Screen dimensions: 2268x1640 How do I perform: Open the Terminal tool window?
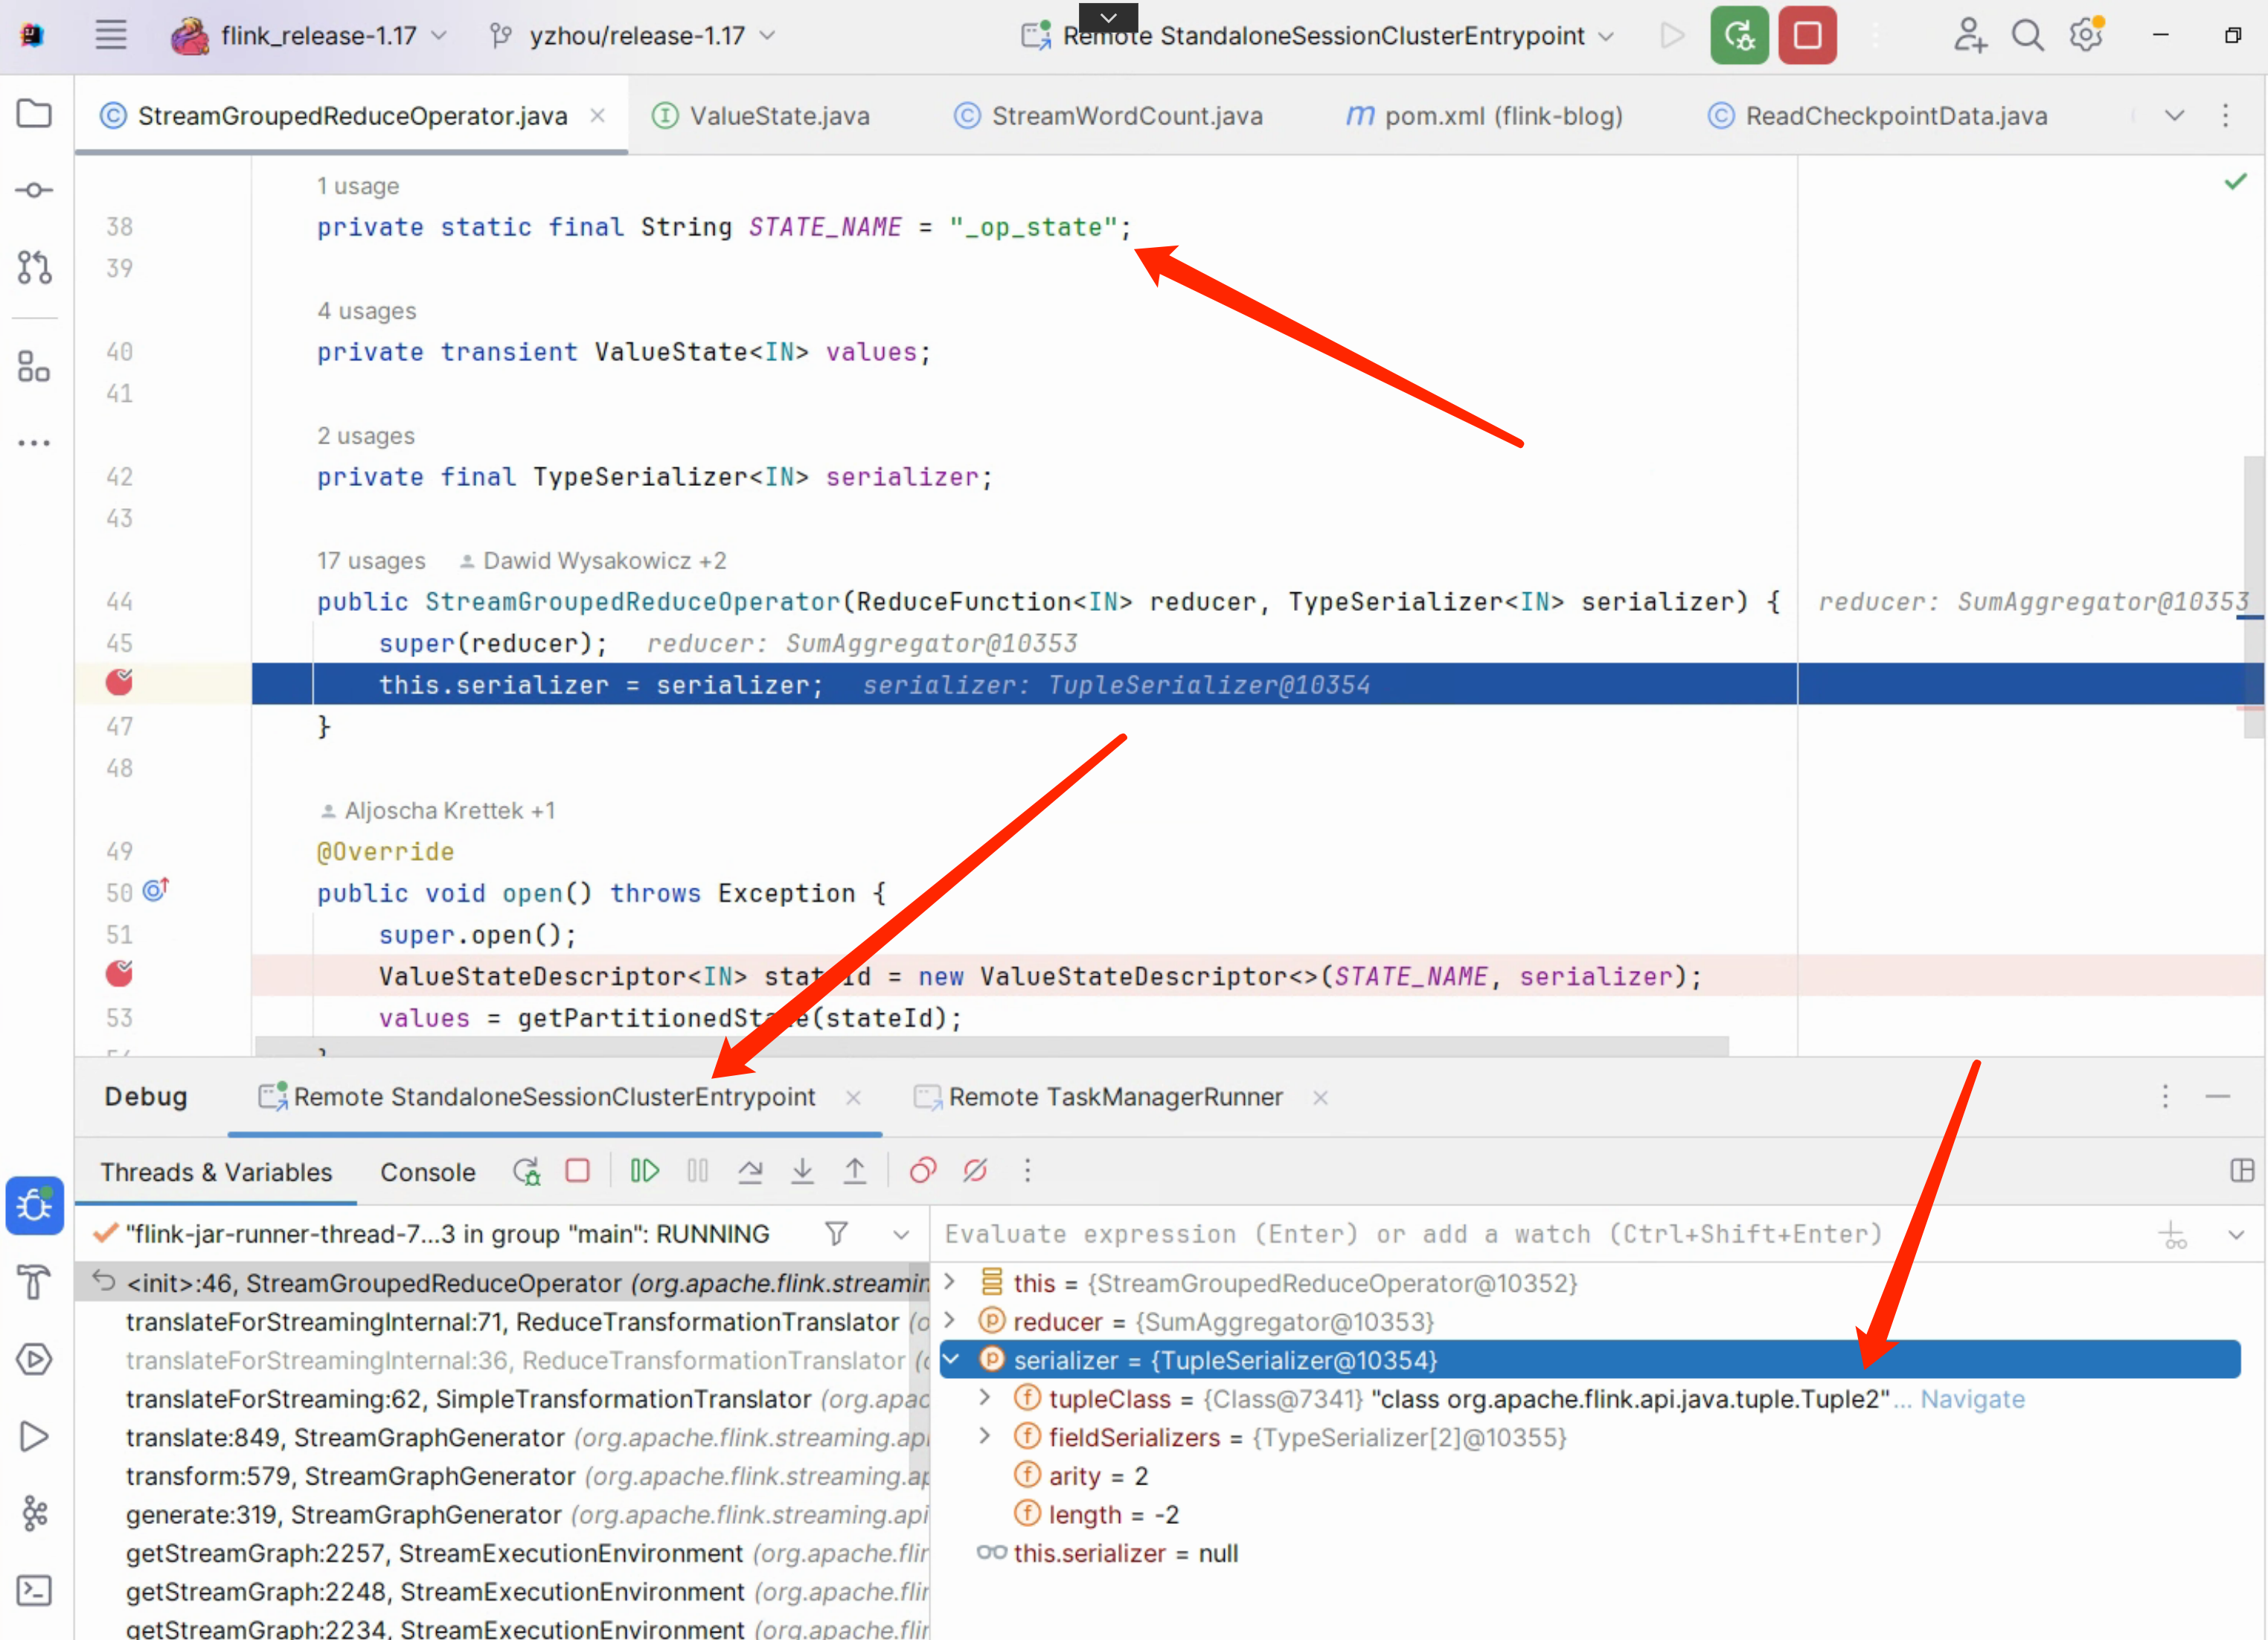tap(34, 1591)
